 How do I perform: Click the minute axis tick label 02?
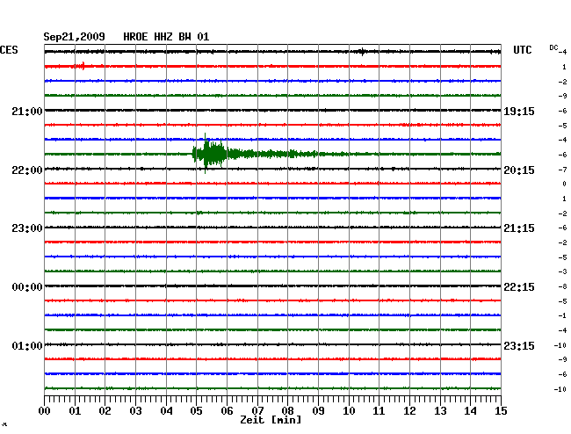click(x=105, y=410)
